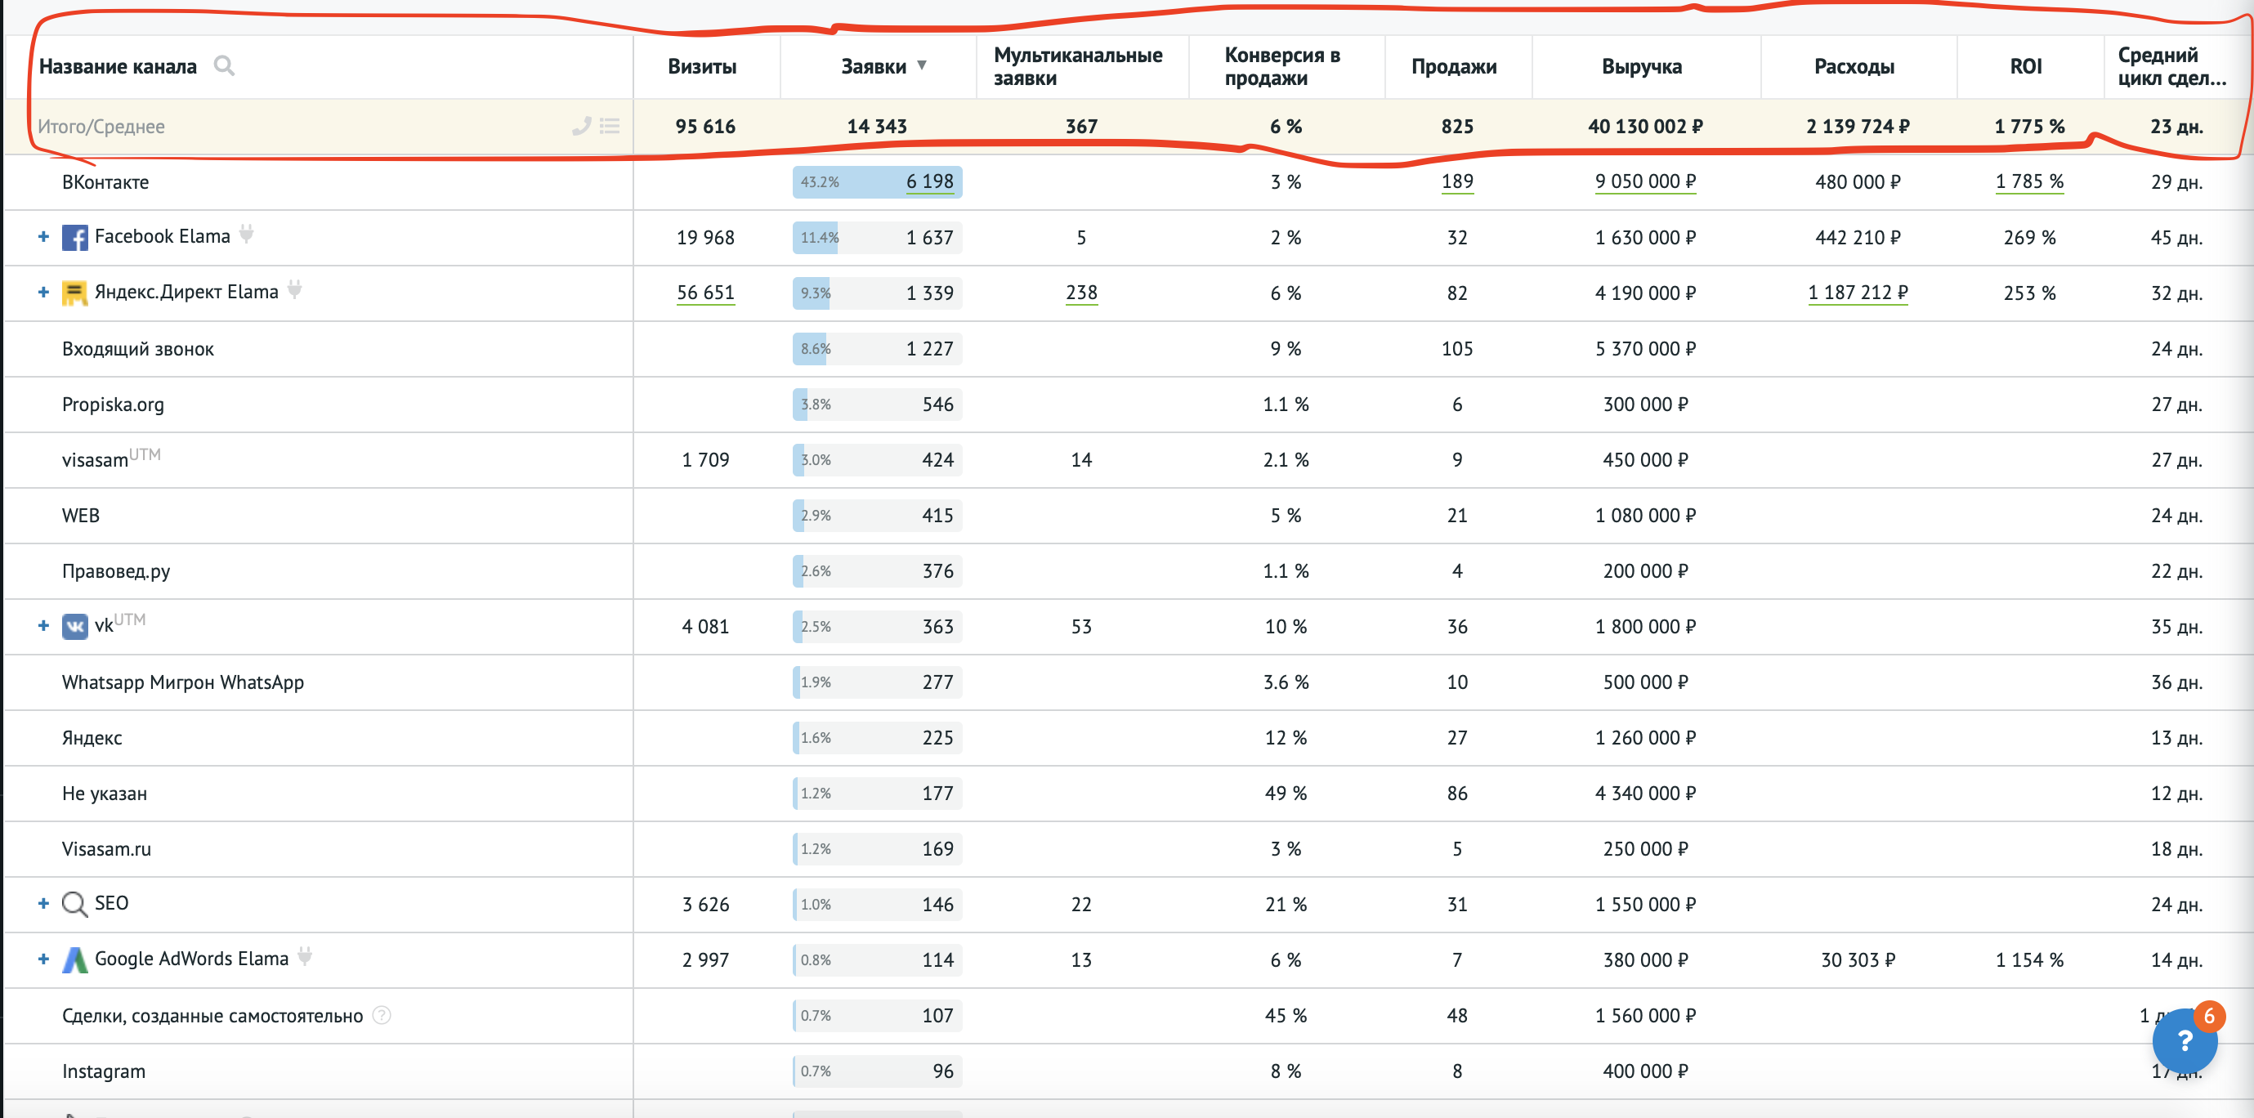Select the WEB channel name

click(x=80, y=515)
